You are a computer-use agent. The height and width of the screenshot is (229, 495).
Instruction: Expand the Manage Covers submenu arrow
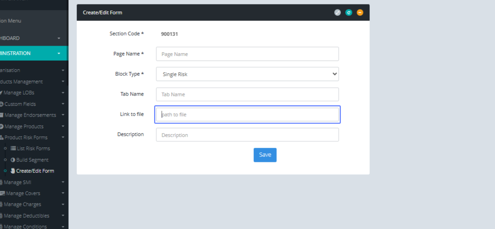click(63, 194)
